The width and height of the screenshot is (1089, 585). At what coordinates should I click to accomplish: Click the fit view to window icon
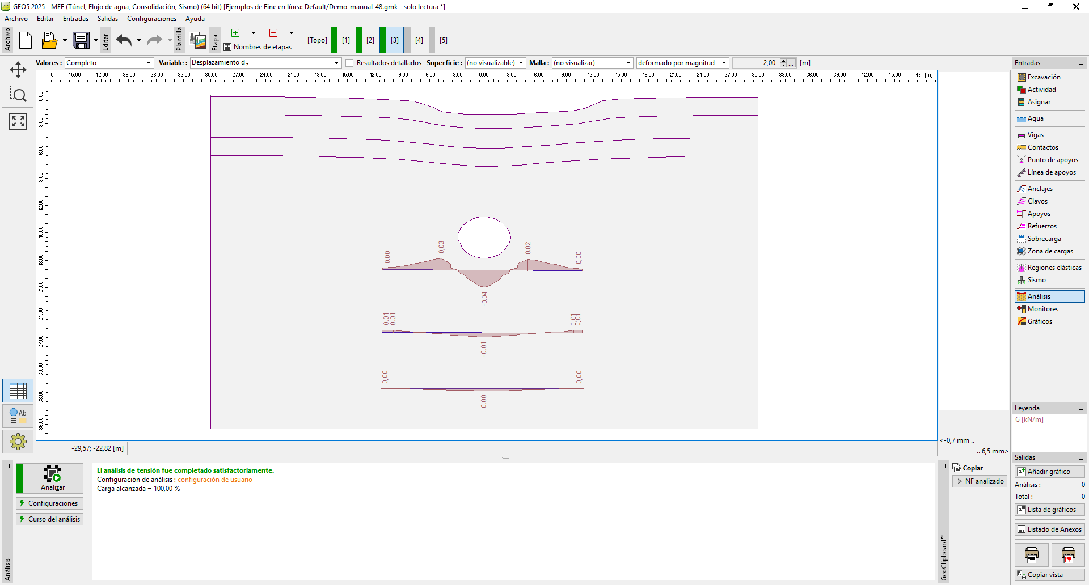tap(18, 121)
